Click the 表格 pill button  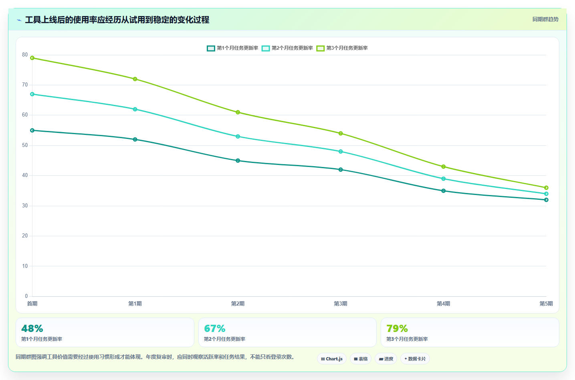pos(361,359)
